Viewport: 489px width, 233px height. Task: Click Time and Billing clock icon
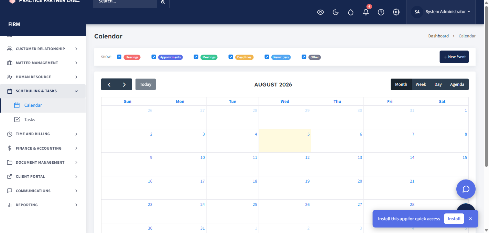10,134
